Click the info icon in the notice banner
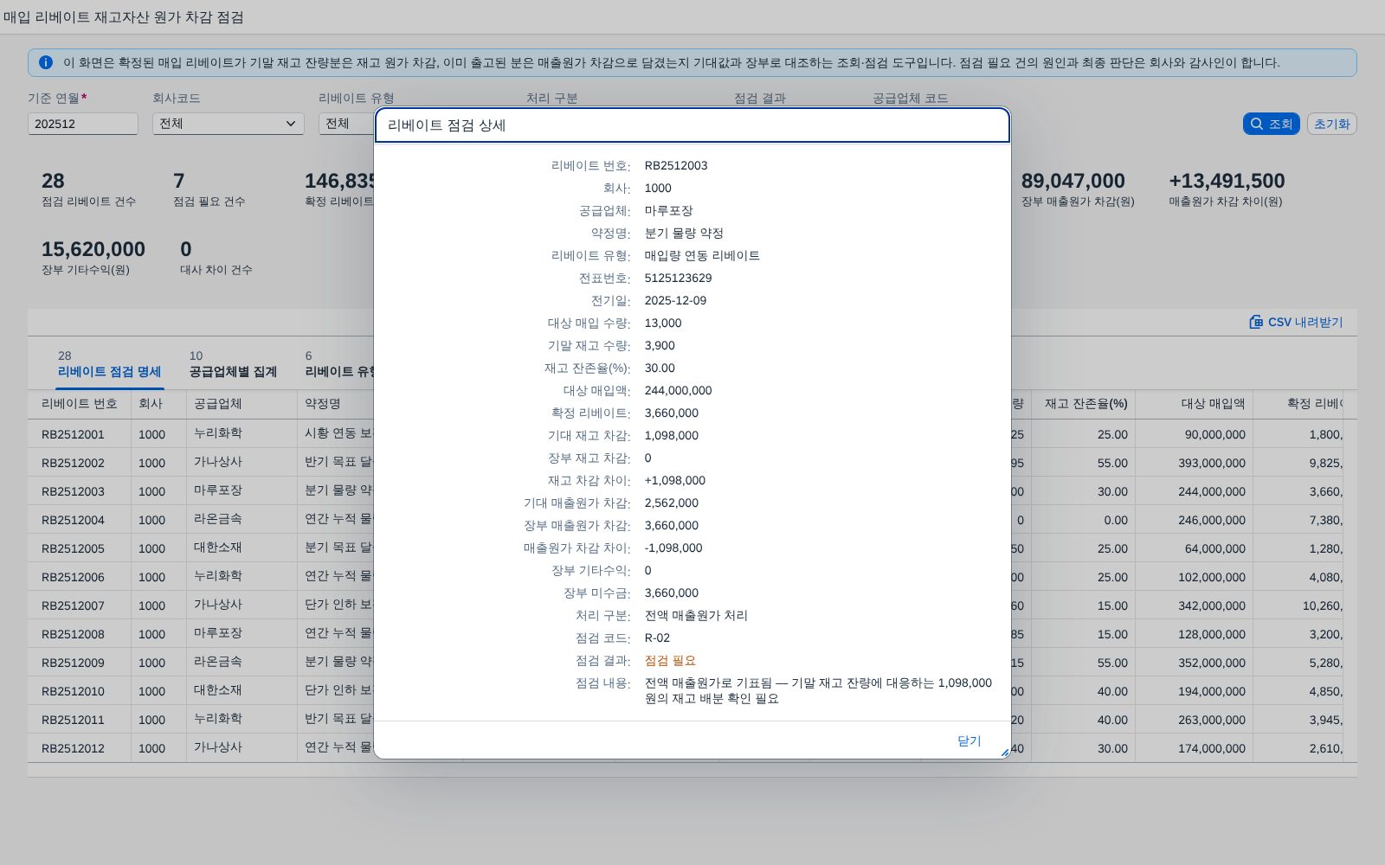This screenshot has height=865, width=1385. (46, 62)
